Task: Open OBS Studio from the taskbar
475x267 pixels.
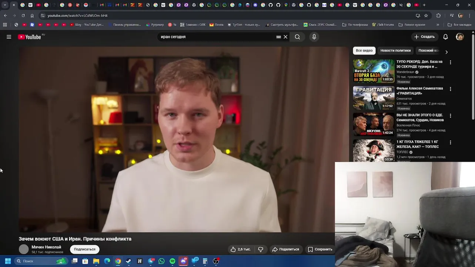Action: (216, 261)
